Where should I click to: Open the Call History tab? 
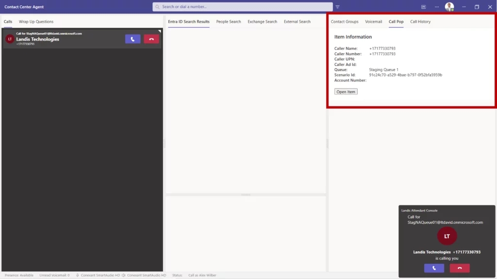[420, 22]
